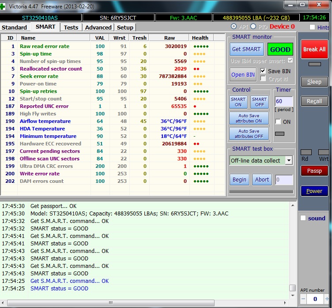Click Auto Save attributes ON button

click(249, 119)
